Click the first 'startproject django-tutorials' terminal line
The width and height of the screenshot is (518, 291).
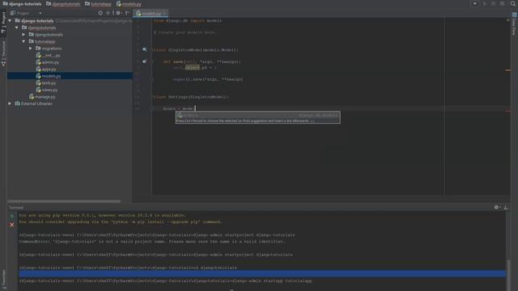coord(157,235)
